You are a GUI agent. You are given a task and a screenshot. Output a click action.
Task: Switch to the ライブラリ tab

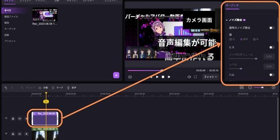[x=10, y=1]
